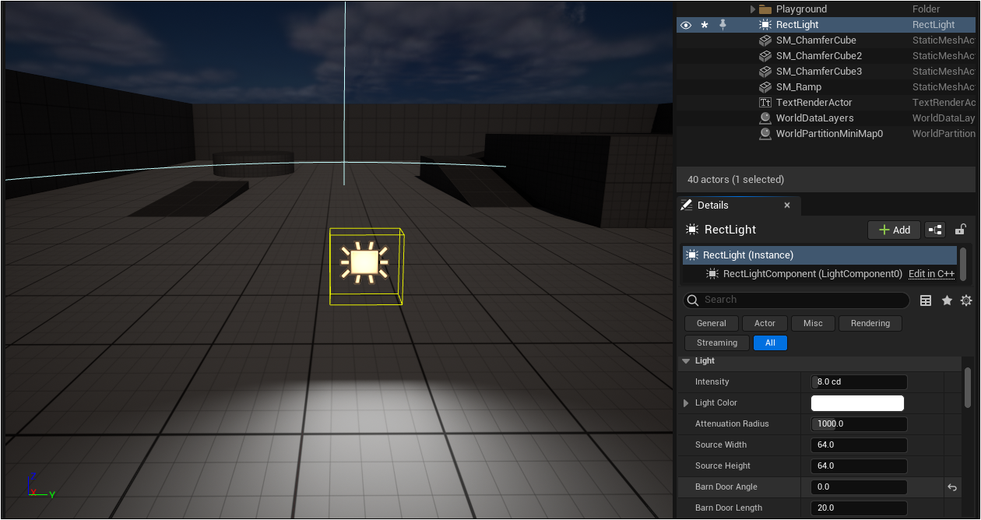Screen dimensions: 981x520
Task: Click the Barn Door Length value field
Action: pyautogui.click(x=860, y=508)
